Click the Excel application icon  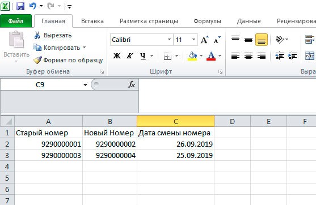5,6
